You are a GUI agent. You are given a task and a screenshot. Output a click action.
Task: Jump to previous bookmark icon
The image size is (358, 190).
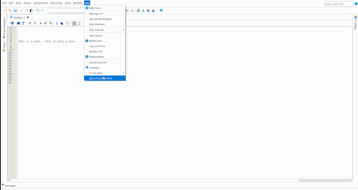[51, 23]
